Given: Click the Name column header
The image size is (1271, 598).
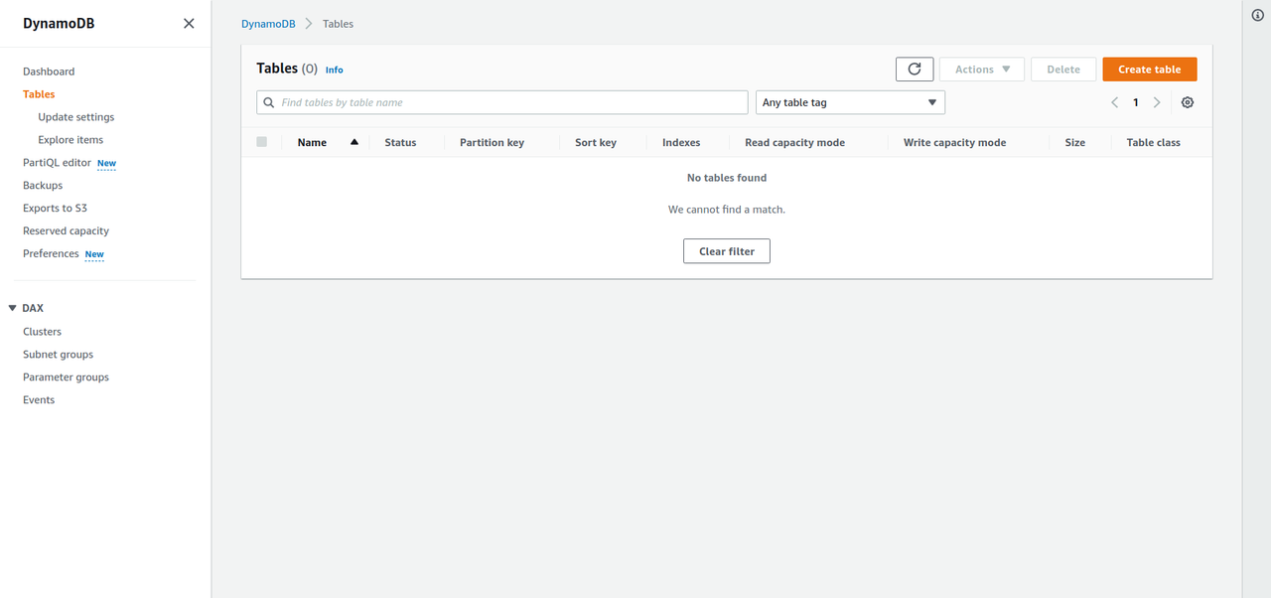Looking at the screenshot, I should (x=312, y=143).
